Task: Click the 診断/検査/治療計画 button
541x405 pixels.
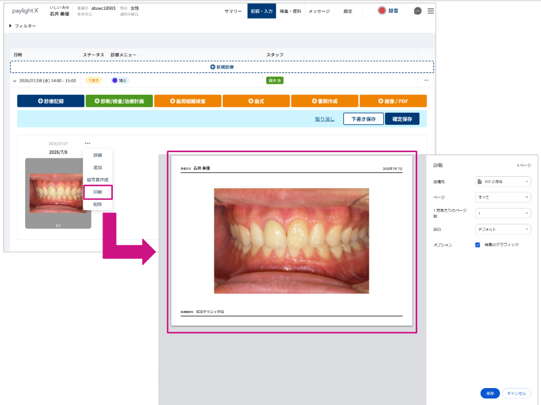Action: (x=119, y=101)
